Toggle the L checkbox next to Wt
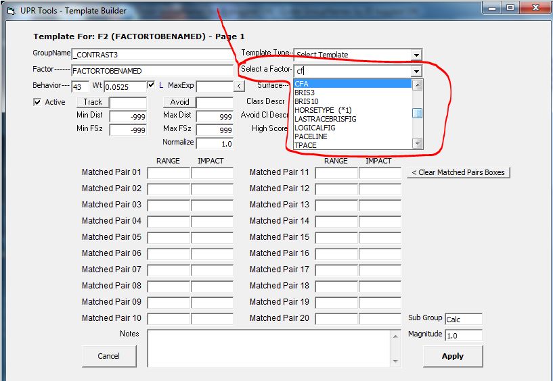Image resolution: width=553 pixels, height=381 pixels. (152, 85)
